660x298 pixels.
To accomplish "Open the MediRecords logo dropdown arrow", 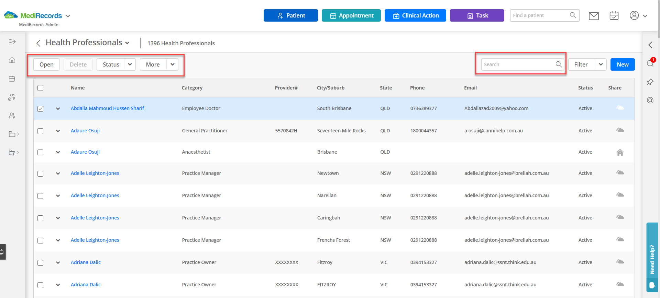I will [x=68, y=16].
